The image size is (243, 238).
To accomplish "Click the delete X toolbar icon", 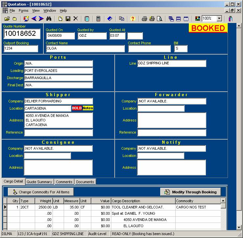I will (x=76, y=19).
